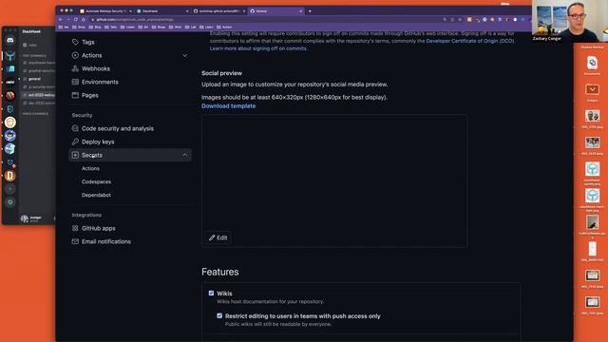Open Developer Certificate of Origin (DCO) link
The image size is (608, 342).
[470, 41]
